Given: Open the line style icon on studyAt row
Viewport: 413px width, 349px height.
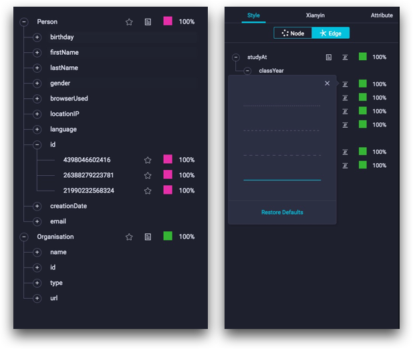Looking at the screenshot, I should [345, 57].
